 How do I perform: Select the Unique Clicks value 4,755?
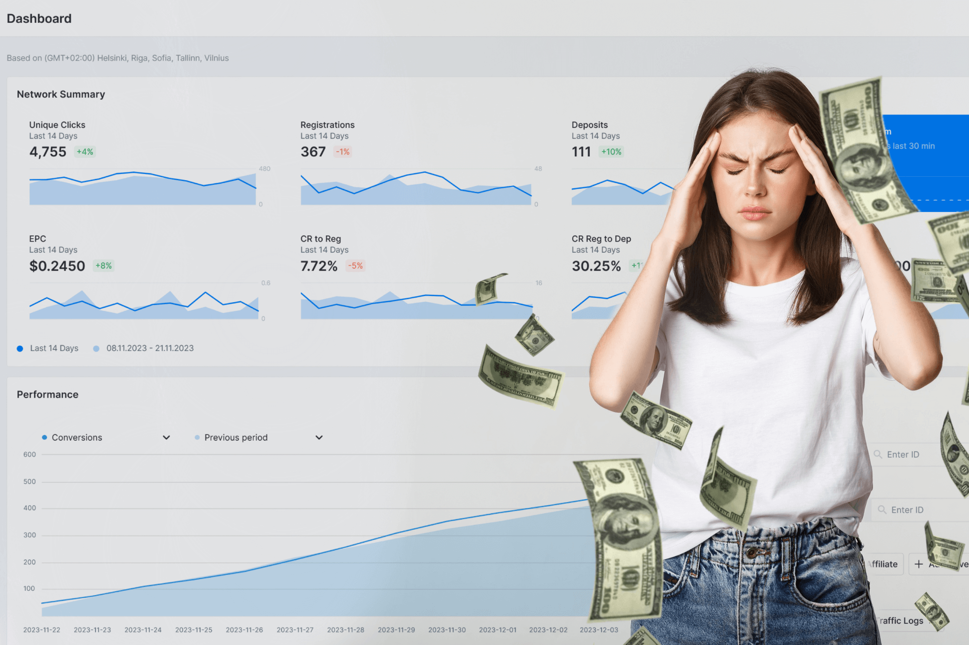(x=47, y=152)
